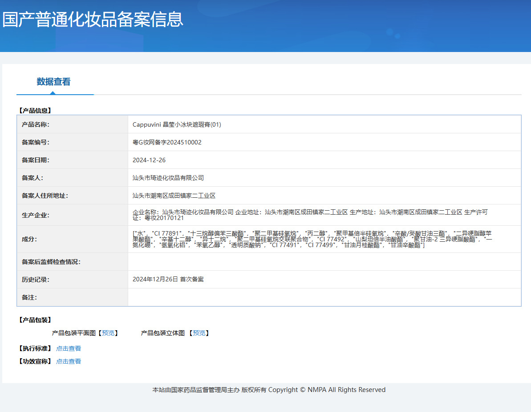Select the 备案编号 value 粤G妆网备字2024510002
Viewport: 531px width, 412px height.
[167, 142]
